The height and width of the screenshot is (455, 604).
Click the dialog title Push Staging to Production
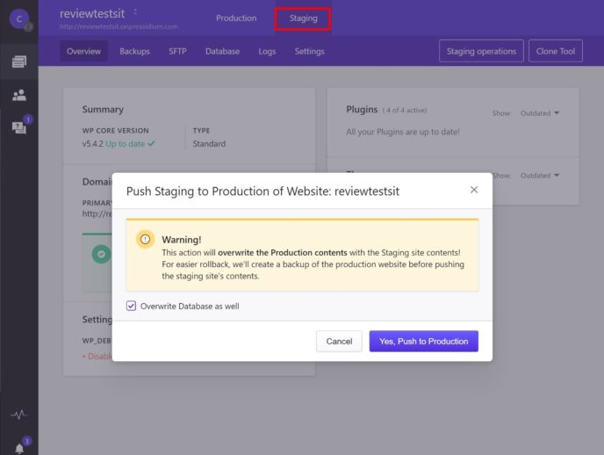click(x=262, y=191)
